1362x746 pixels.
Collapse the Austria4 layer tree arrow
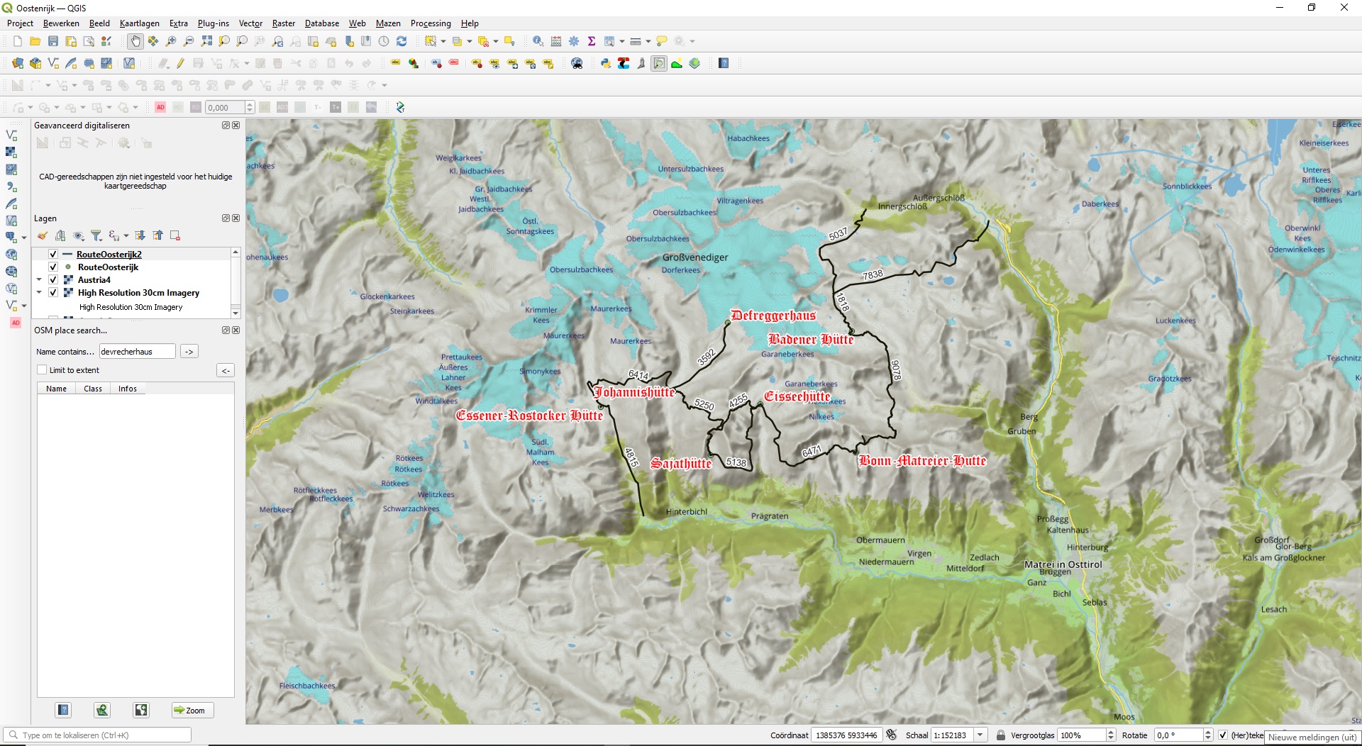click(40, 280)
